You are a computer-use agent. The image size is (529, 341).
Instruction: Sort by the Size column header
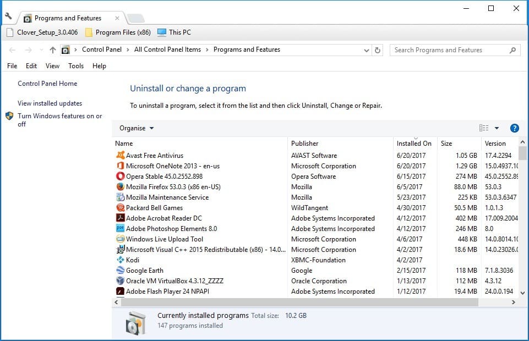tap(459, 143)
